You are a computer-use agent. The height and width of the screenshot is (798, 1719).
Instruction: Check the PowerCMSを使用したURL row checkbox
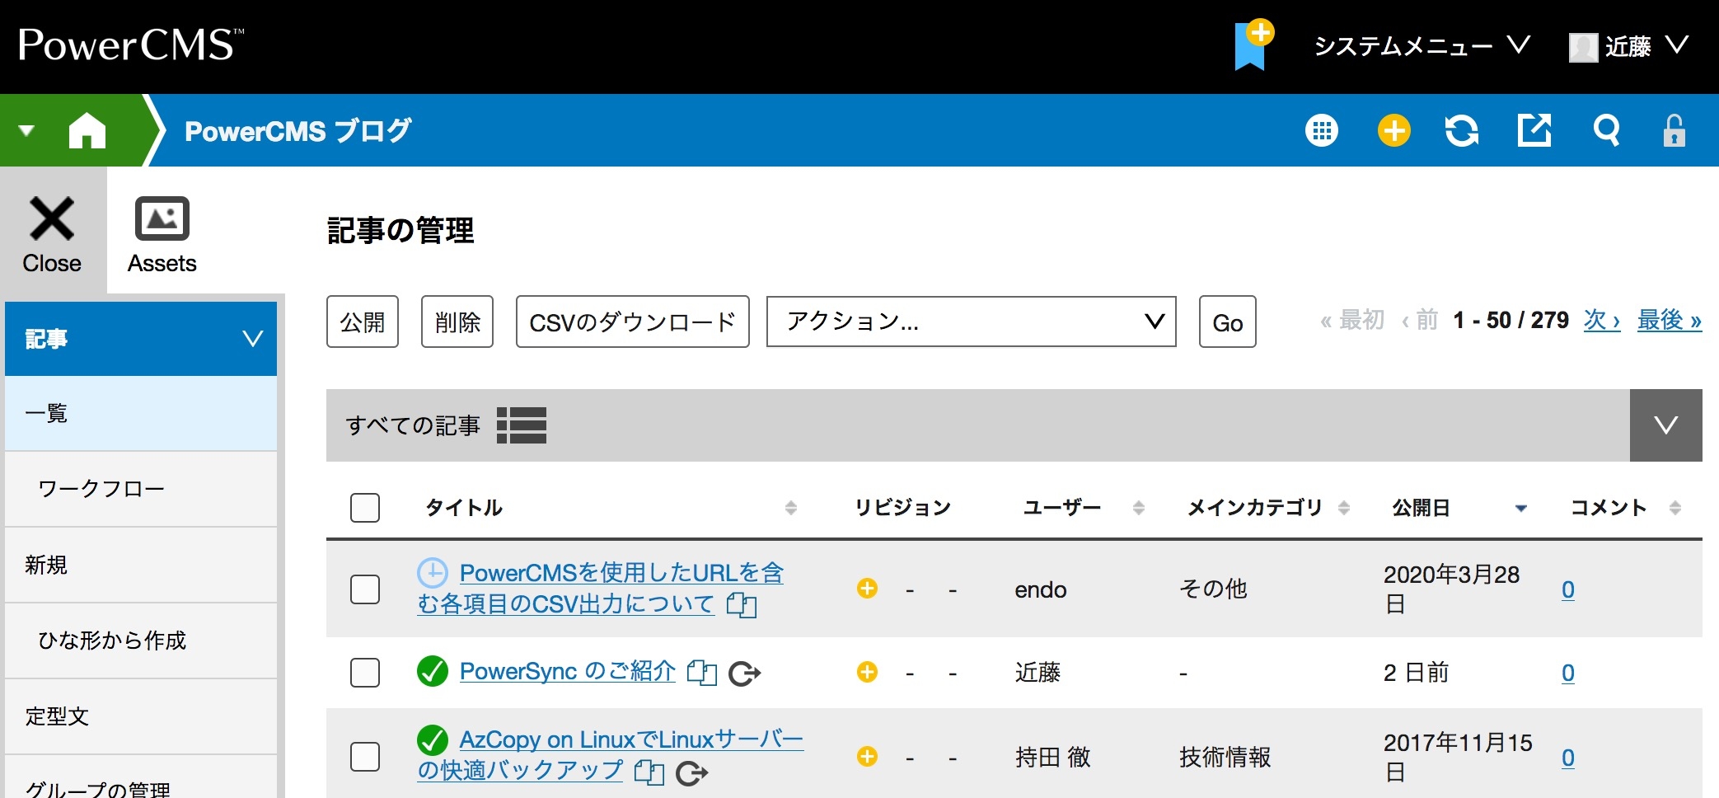pos(365,589)
